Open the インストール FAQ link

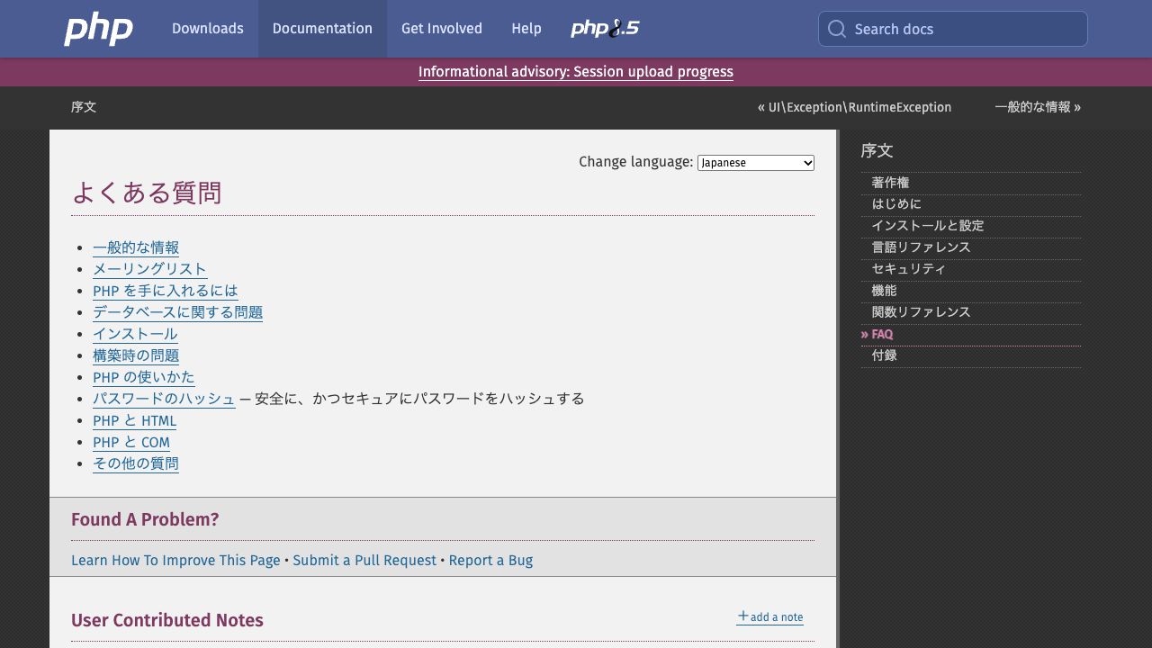(x=135, y=334)
